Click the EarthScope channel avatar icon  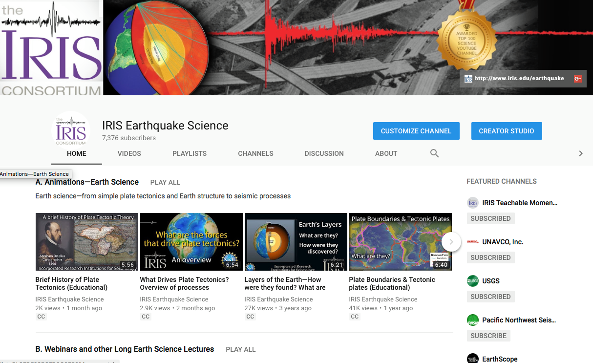[472, 359]
